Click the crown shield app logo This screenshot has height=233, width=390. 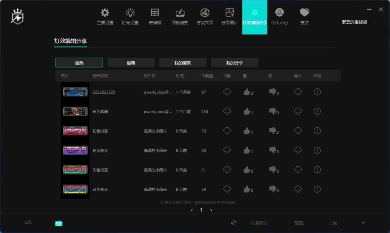(x=17, y=17)
